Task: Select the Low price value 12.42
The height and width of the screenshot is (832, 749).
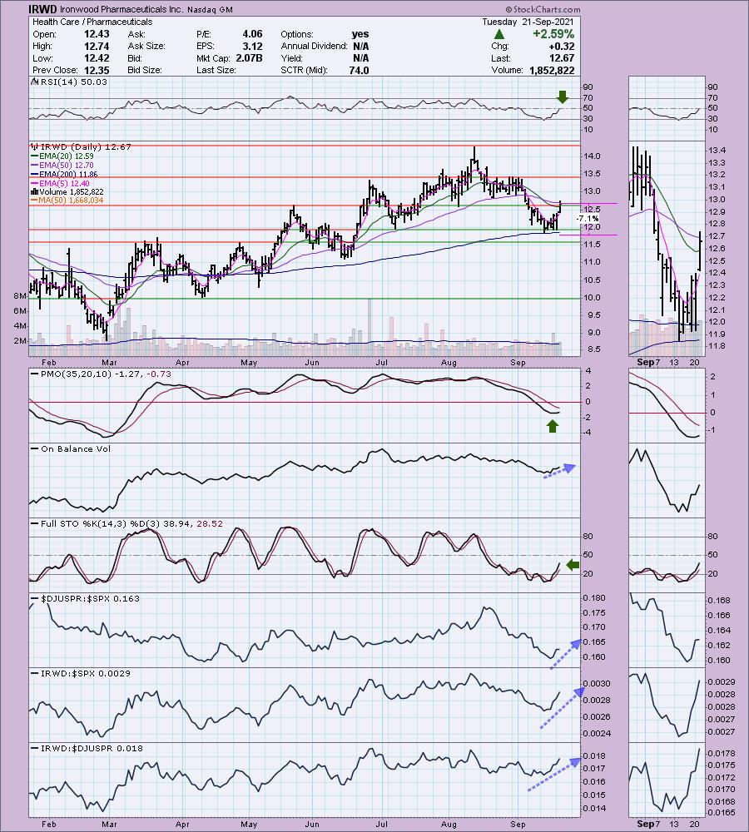Action: [97, 58]
